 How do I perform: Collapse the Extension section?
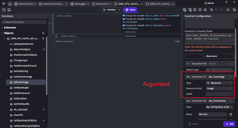coord(2,28)
